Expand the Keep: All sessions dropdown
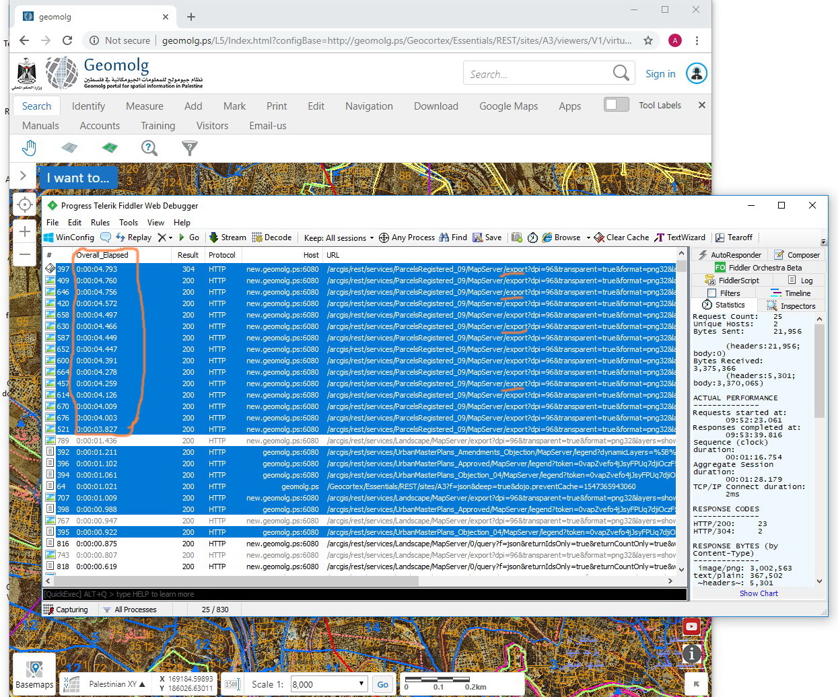Viewport: 838px width, 697px height. [x=339, y=238]
